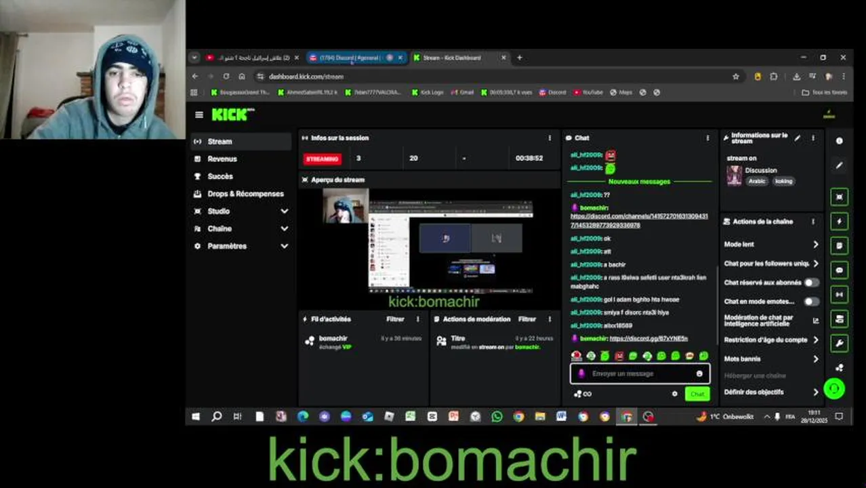
Task: Open the discord.gg invite link in chat
Action: (648, 338)
